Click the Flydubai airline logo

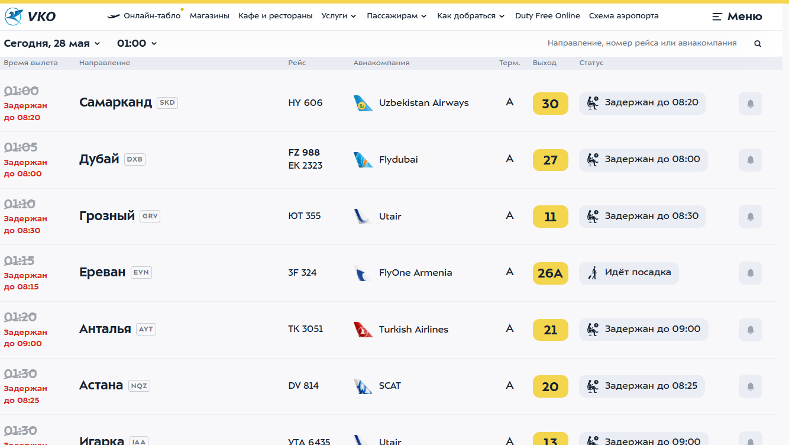(363, 160)
